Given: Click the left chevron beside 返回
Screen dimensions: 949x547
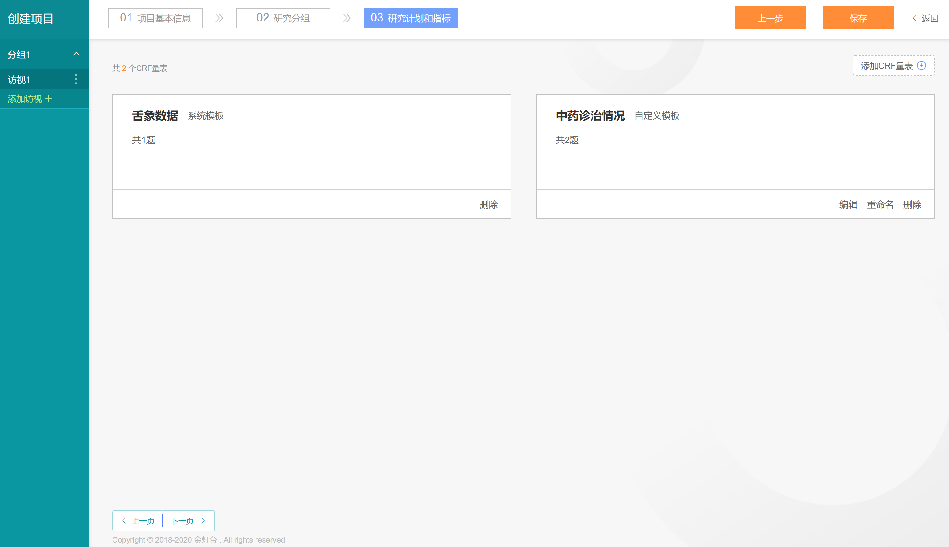Looking at the screenshot, I should pyautogui.click(x=915, y=18).
